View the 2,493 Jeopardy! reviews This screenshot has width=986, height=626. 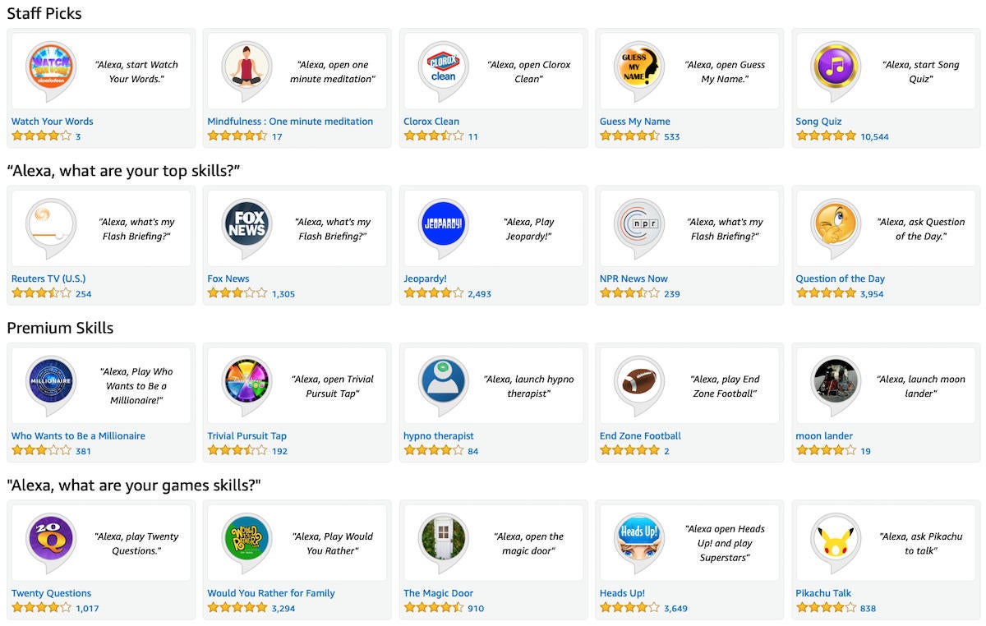click(480, 294)
